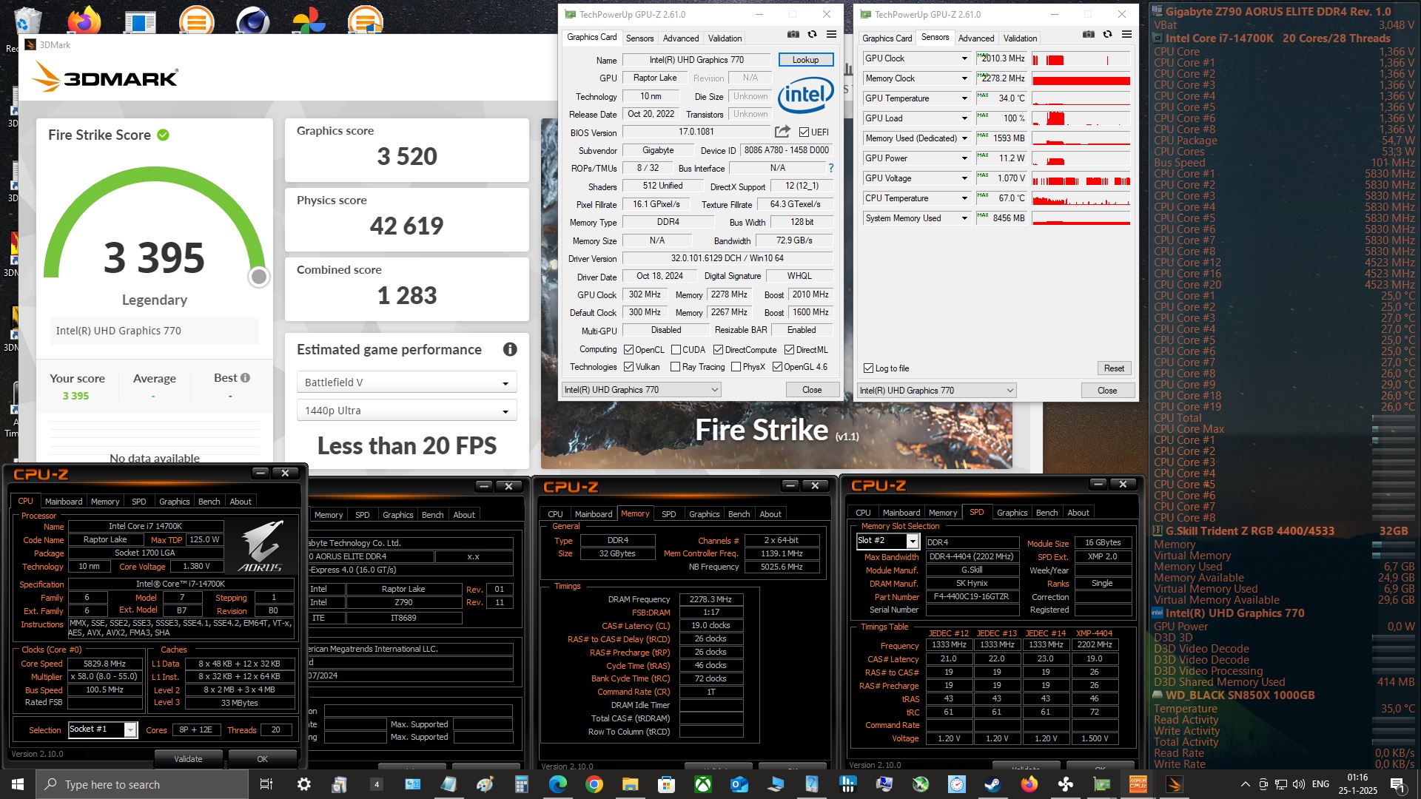Take screenshot in left GPU-Z window
The image size is (1421, 799).
click(793, 34)
